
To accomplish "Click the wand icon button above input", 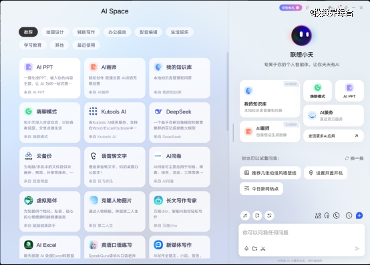I will (245, 216).
